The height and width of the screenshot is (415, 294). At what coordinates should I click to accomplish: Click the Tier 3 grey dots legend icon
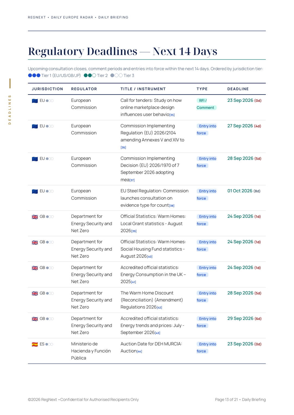(x=117, y=76)
